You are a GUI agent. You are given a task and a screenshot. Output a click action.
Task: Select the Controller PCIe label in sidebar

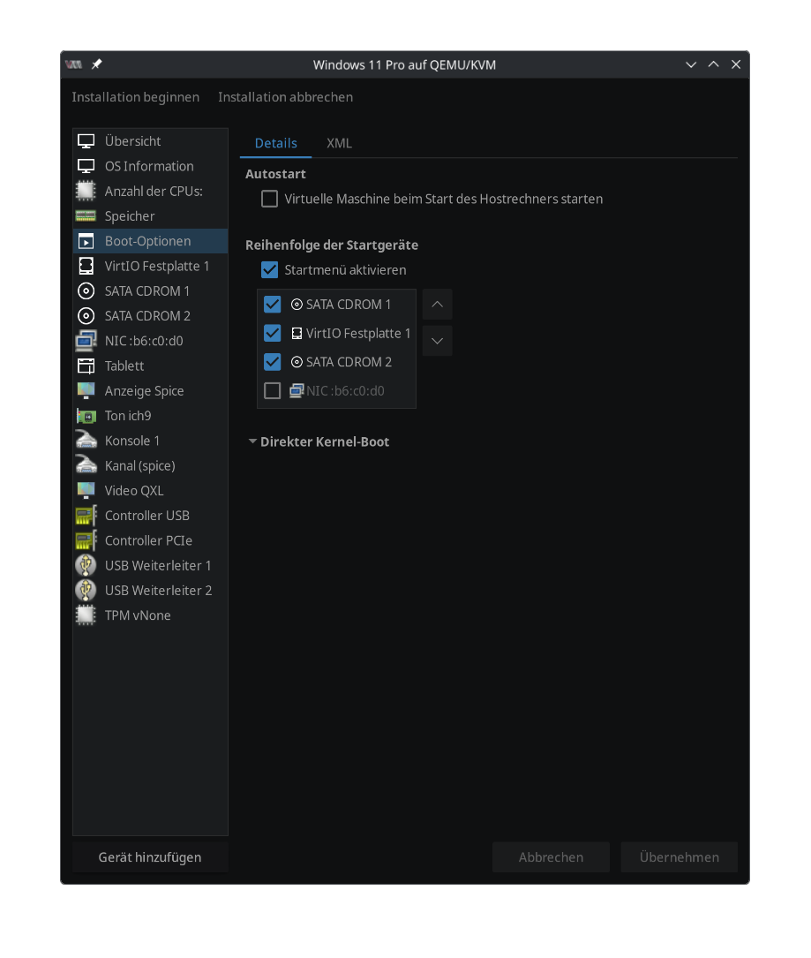[148, 540]
